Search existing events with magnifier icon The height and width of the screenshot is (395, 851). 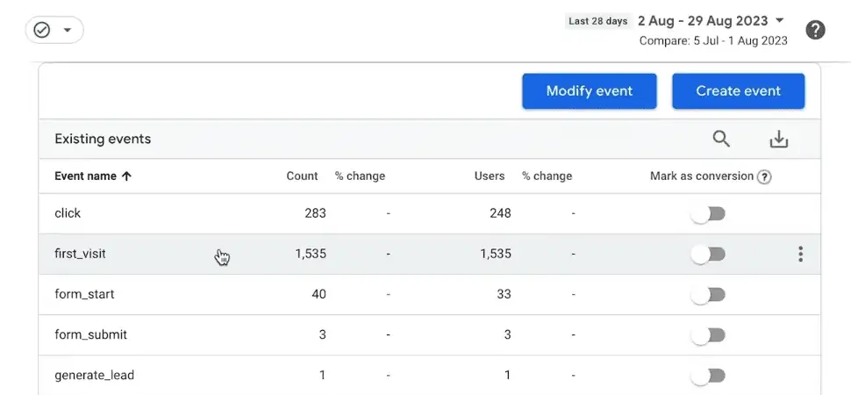721,139
